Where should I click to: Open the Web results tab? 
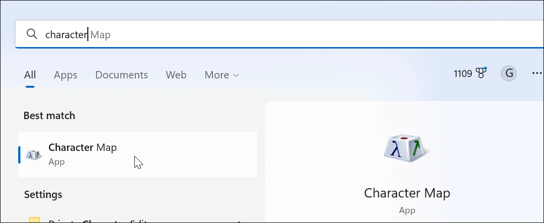(x=176, y=75)
